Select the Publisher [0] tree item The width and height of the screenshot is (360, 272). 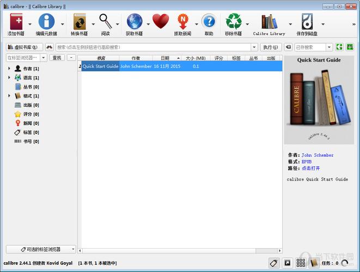click(x=27, y=105)
